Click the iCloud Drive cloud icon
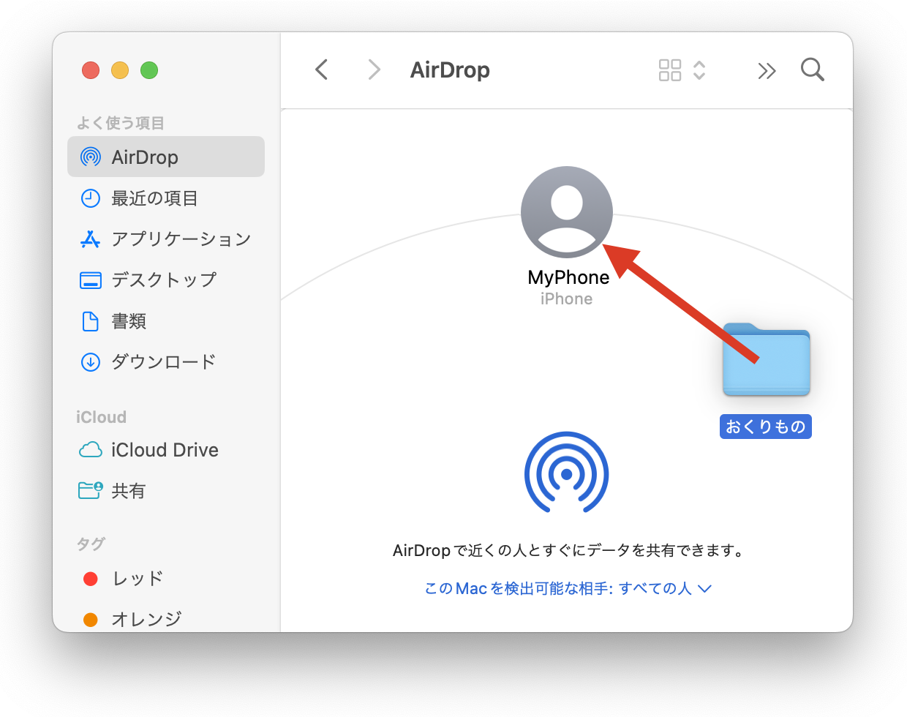Viewport: 907px width, 717px height. point(91,449)
